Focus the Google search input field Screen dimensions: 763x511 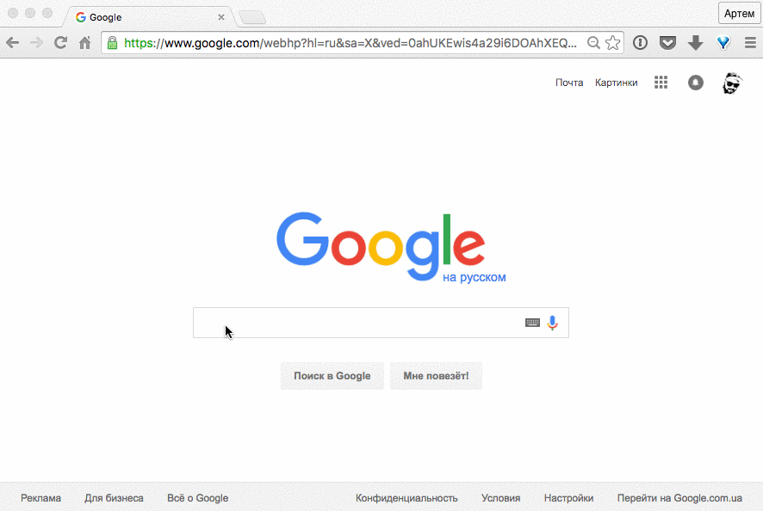pos(357,323)
